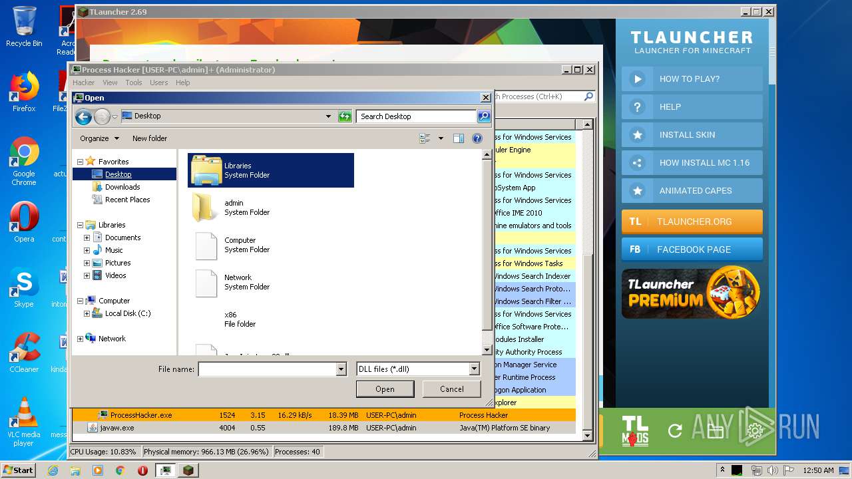This screenshot has height=479, width=852.
Task: Open the Help menu in Process Hacker
Action: [183, 82]
